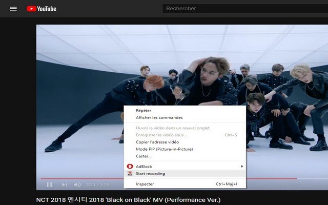The height and width of the screenshot is (205, 328).
Task: Pause the video with the pause button
Action: click(x=49, y=184)
